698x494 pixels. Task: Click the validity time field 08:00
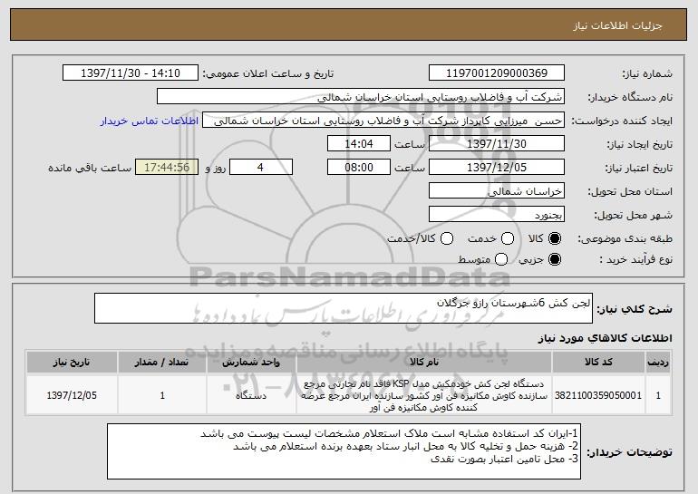click(x=359, y=168)
